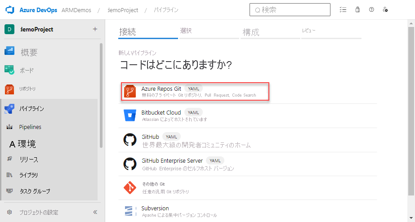Open プロジェクトの設定 at sidebar bottom

pyautogui.click(x=39, y=212)
